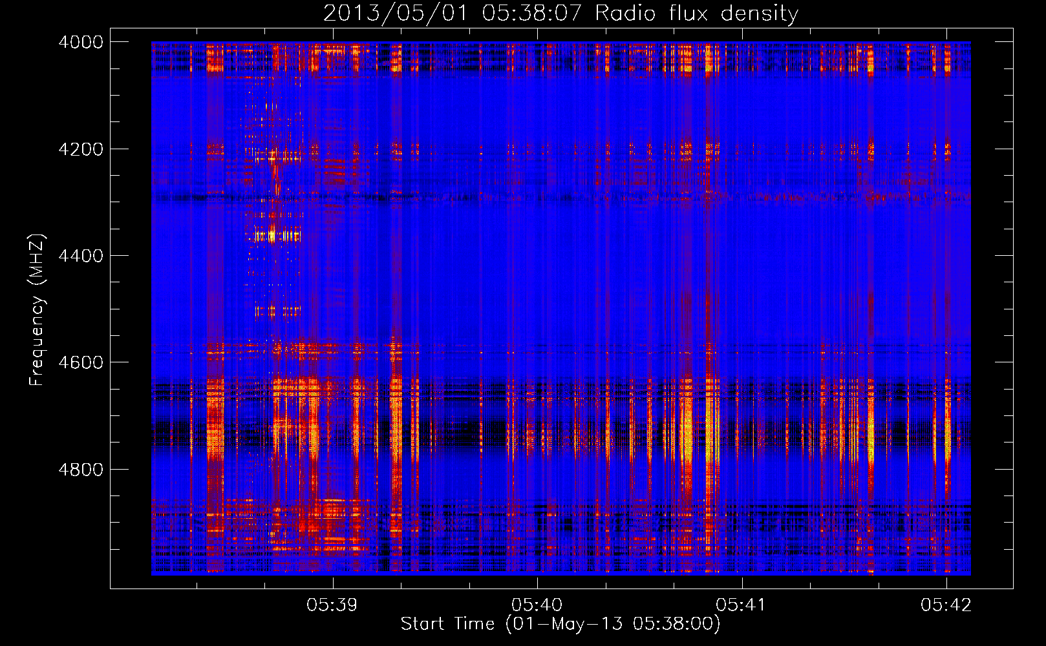Click the '05:39' time axis label

pyautogui.click(x=332, y=605)
